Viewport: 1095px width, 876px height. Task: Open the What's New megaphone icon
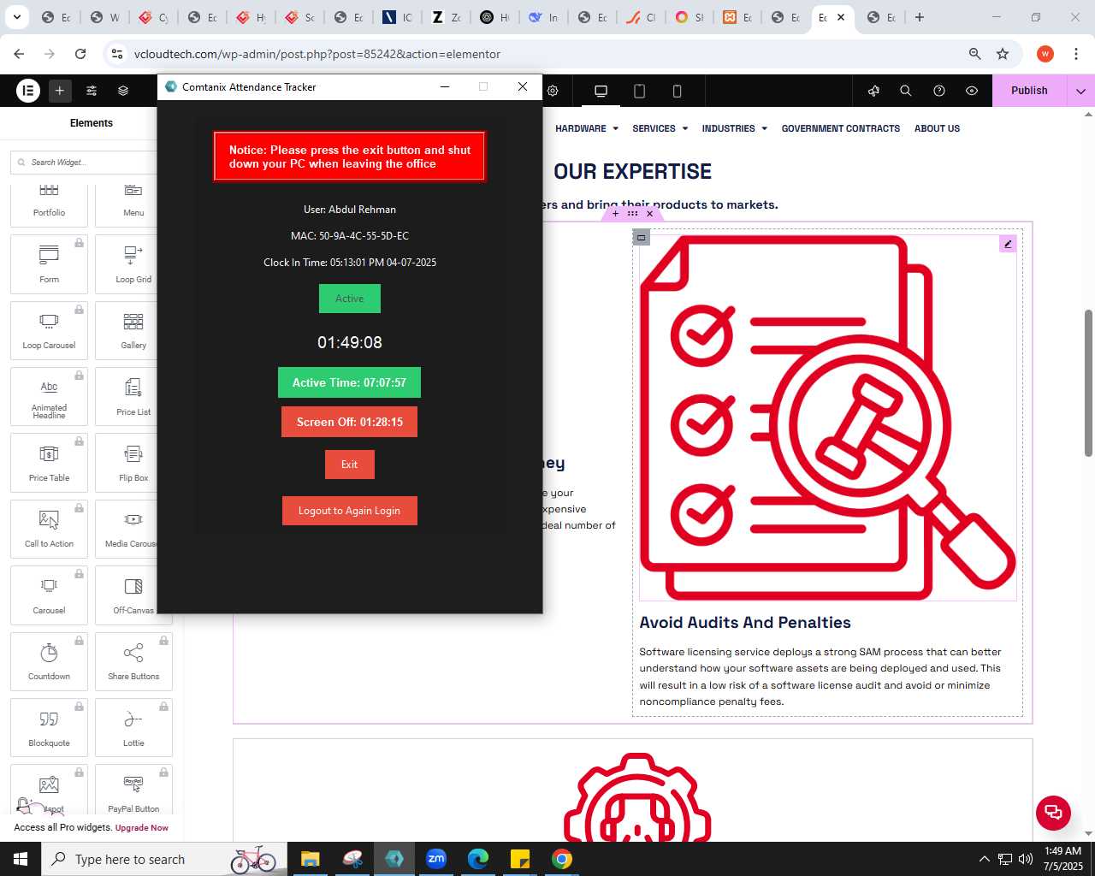[x=873, y=91]
